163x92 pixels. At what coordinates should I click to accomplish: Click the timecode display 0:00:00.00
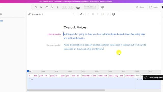[71, 7]
